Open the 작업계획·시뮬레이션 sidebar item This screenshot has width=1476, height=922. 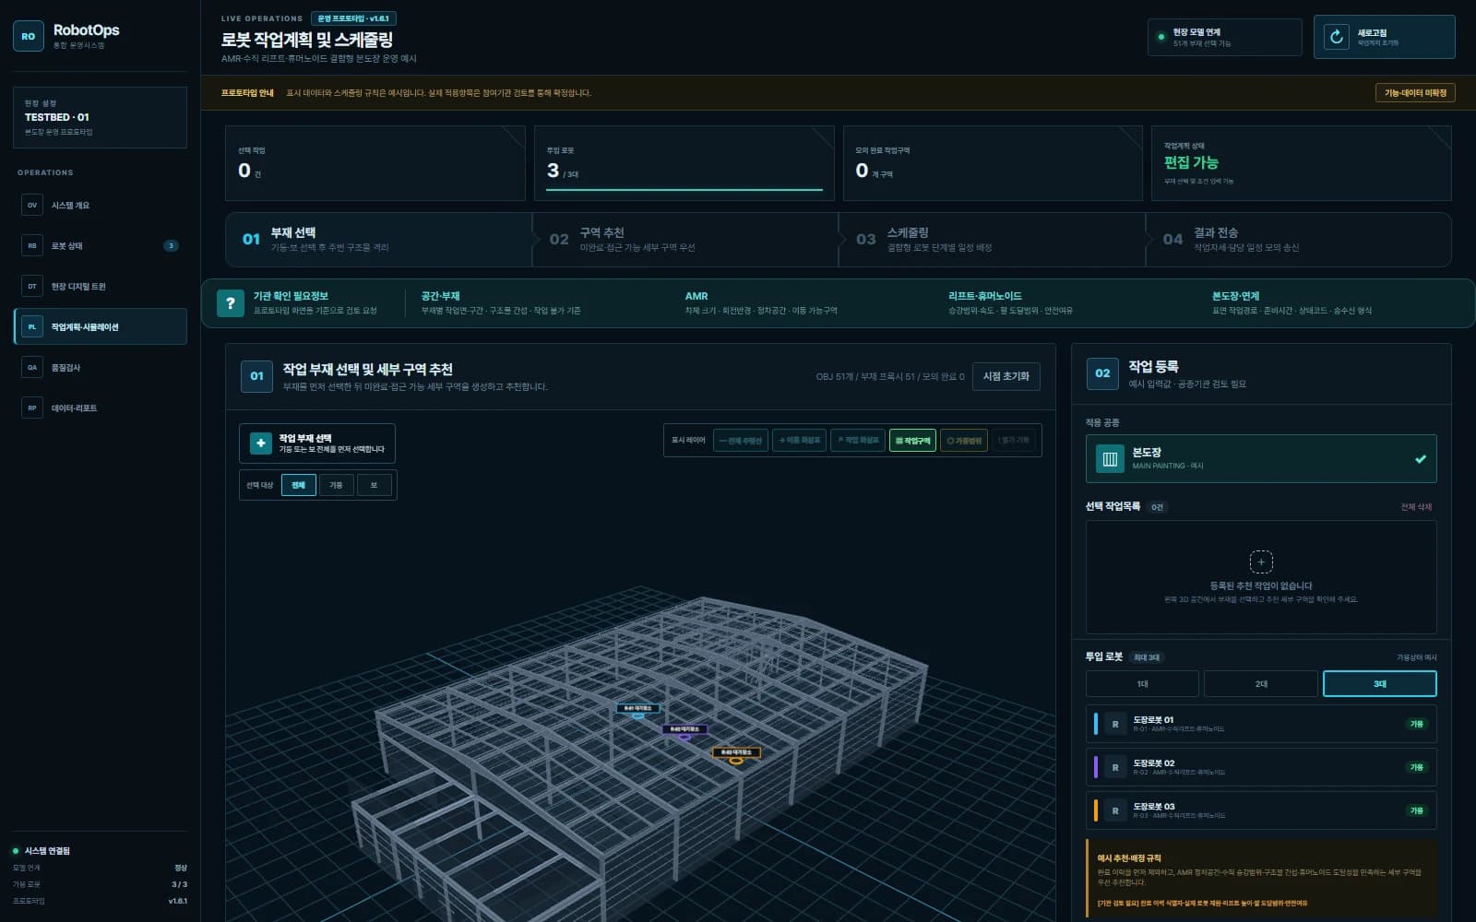(x=101, y=326)
